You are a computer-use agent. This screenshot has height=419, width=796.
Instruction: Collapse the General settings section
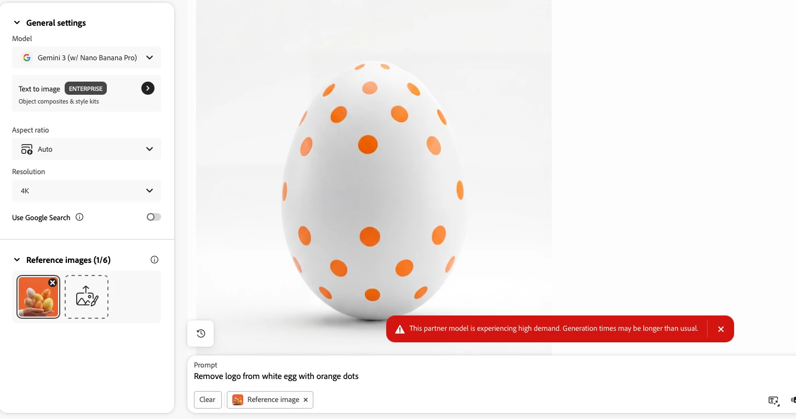(17, 23)
